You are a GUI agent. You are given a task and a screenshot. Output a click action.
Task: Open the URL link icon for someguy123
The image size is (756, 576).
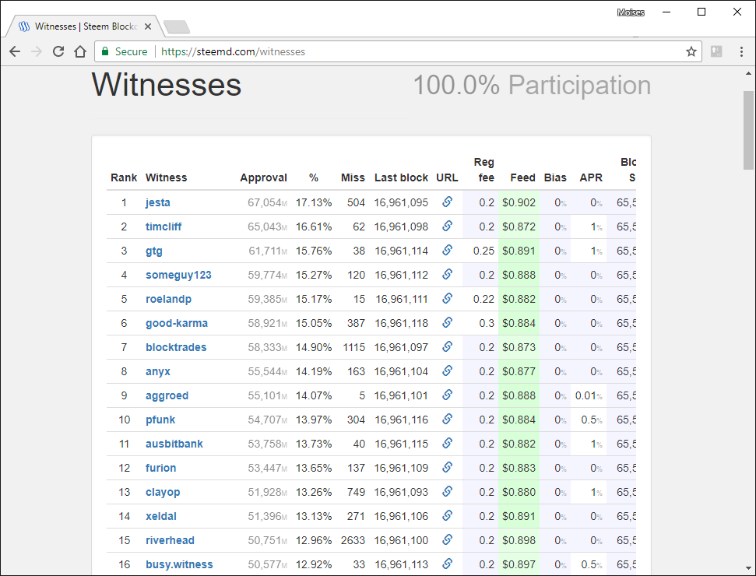[447, 274]
